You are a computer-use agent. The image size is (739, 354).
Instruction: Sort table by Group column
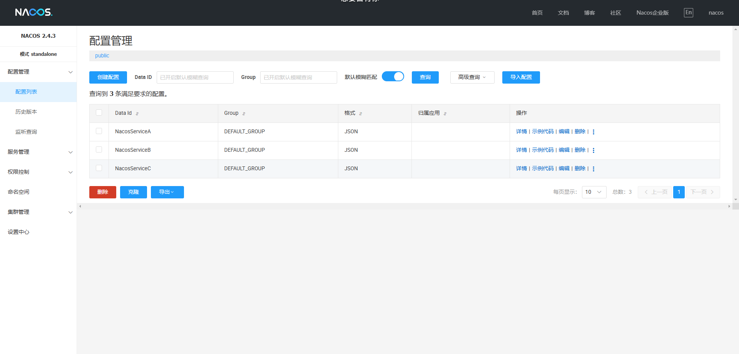pos(244,114)
